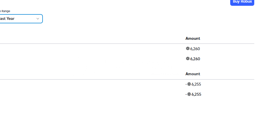The height and width of the screenshot is (132, 267).
Task: Click minus sign before bottom 6,255 Robux icon
Action: point(186,94)
